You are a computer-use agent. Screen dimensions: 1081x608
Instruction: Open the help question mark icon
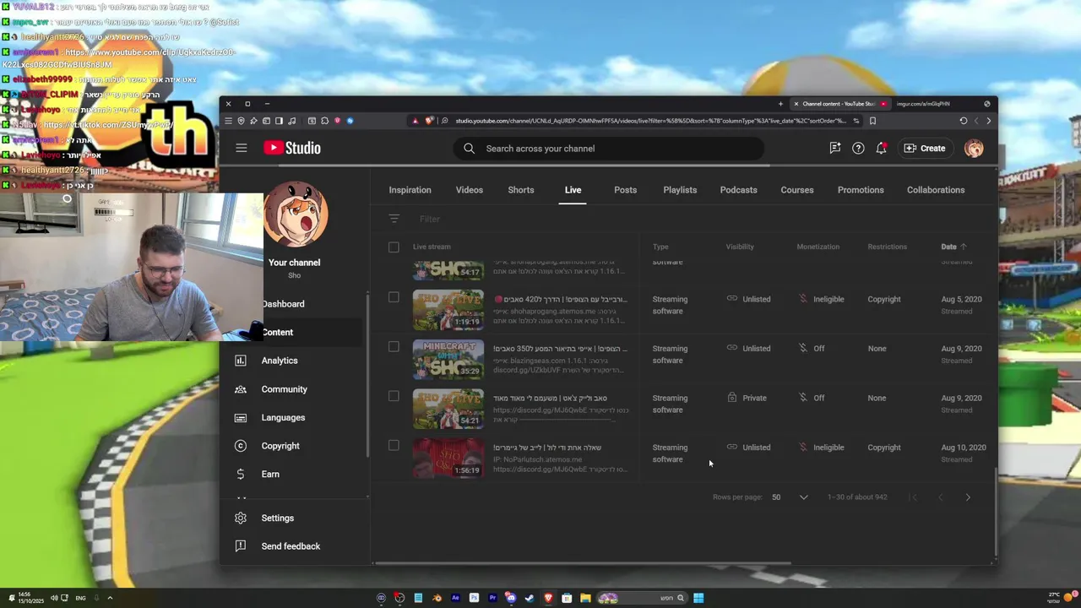[x=858, y=148]
